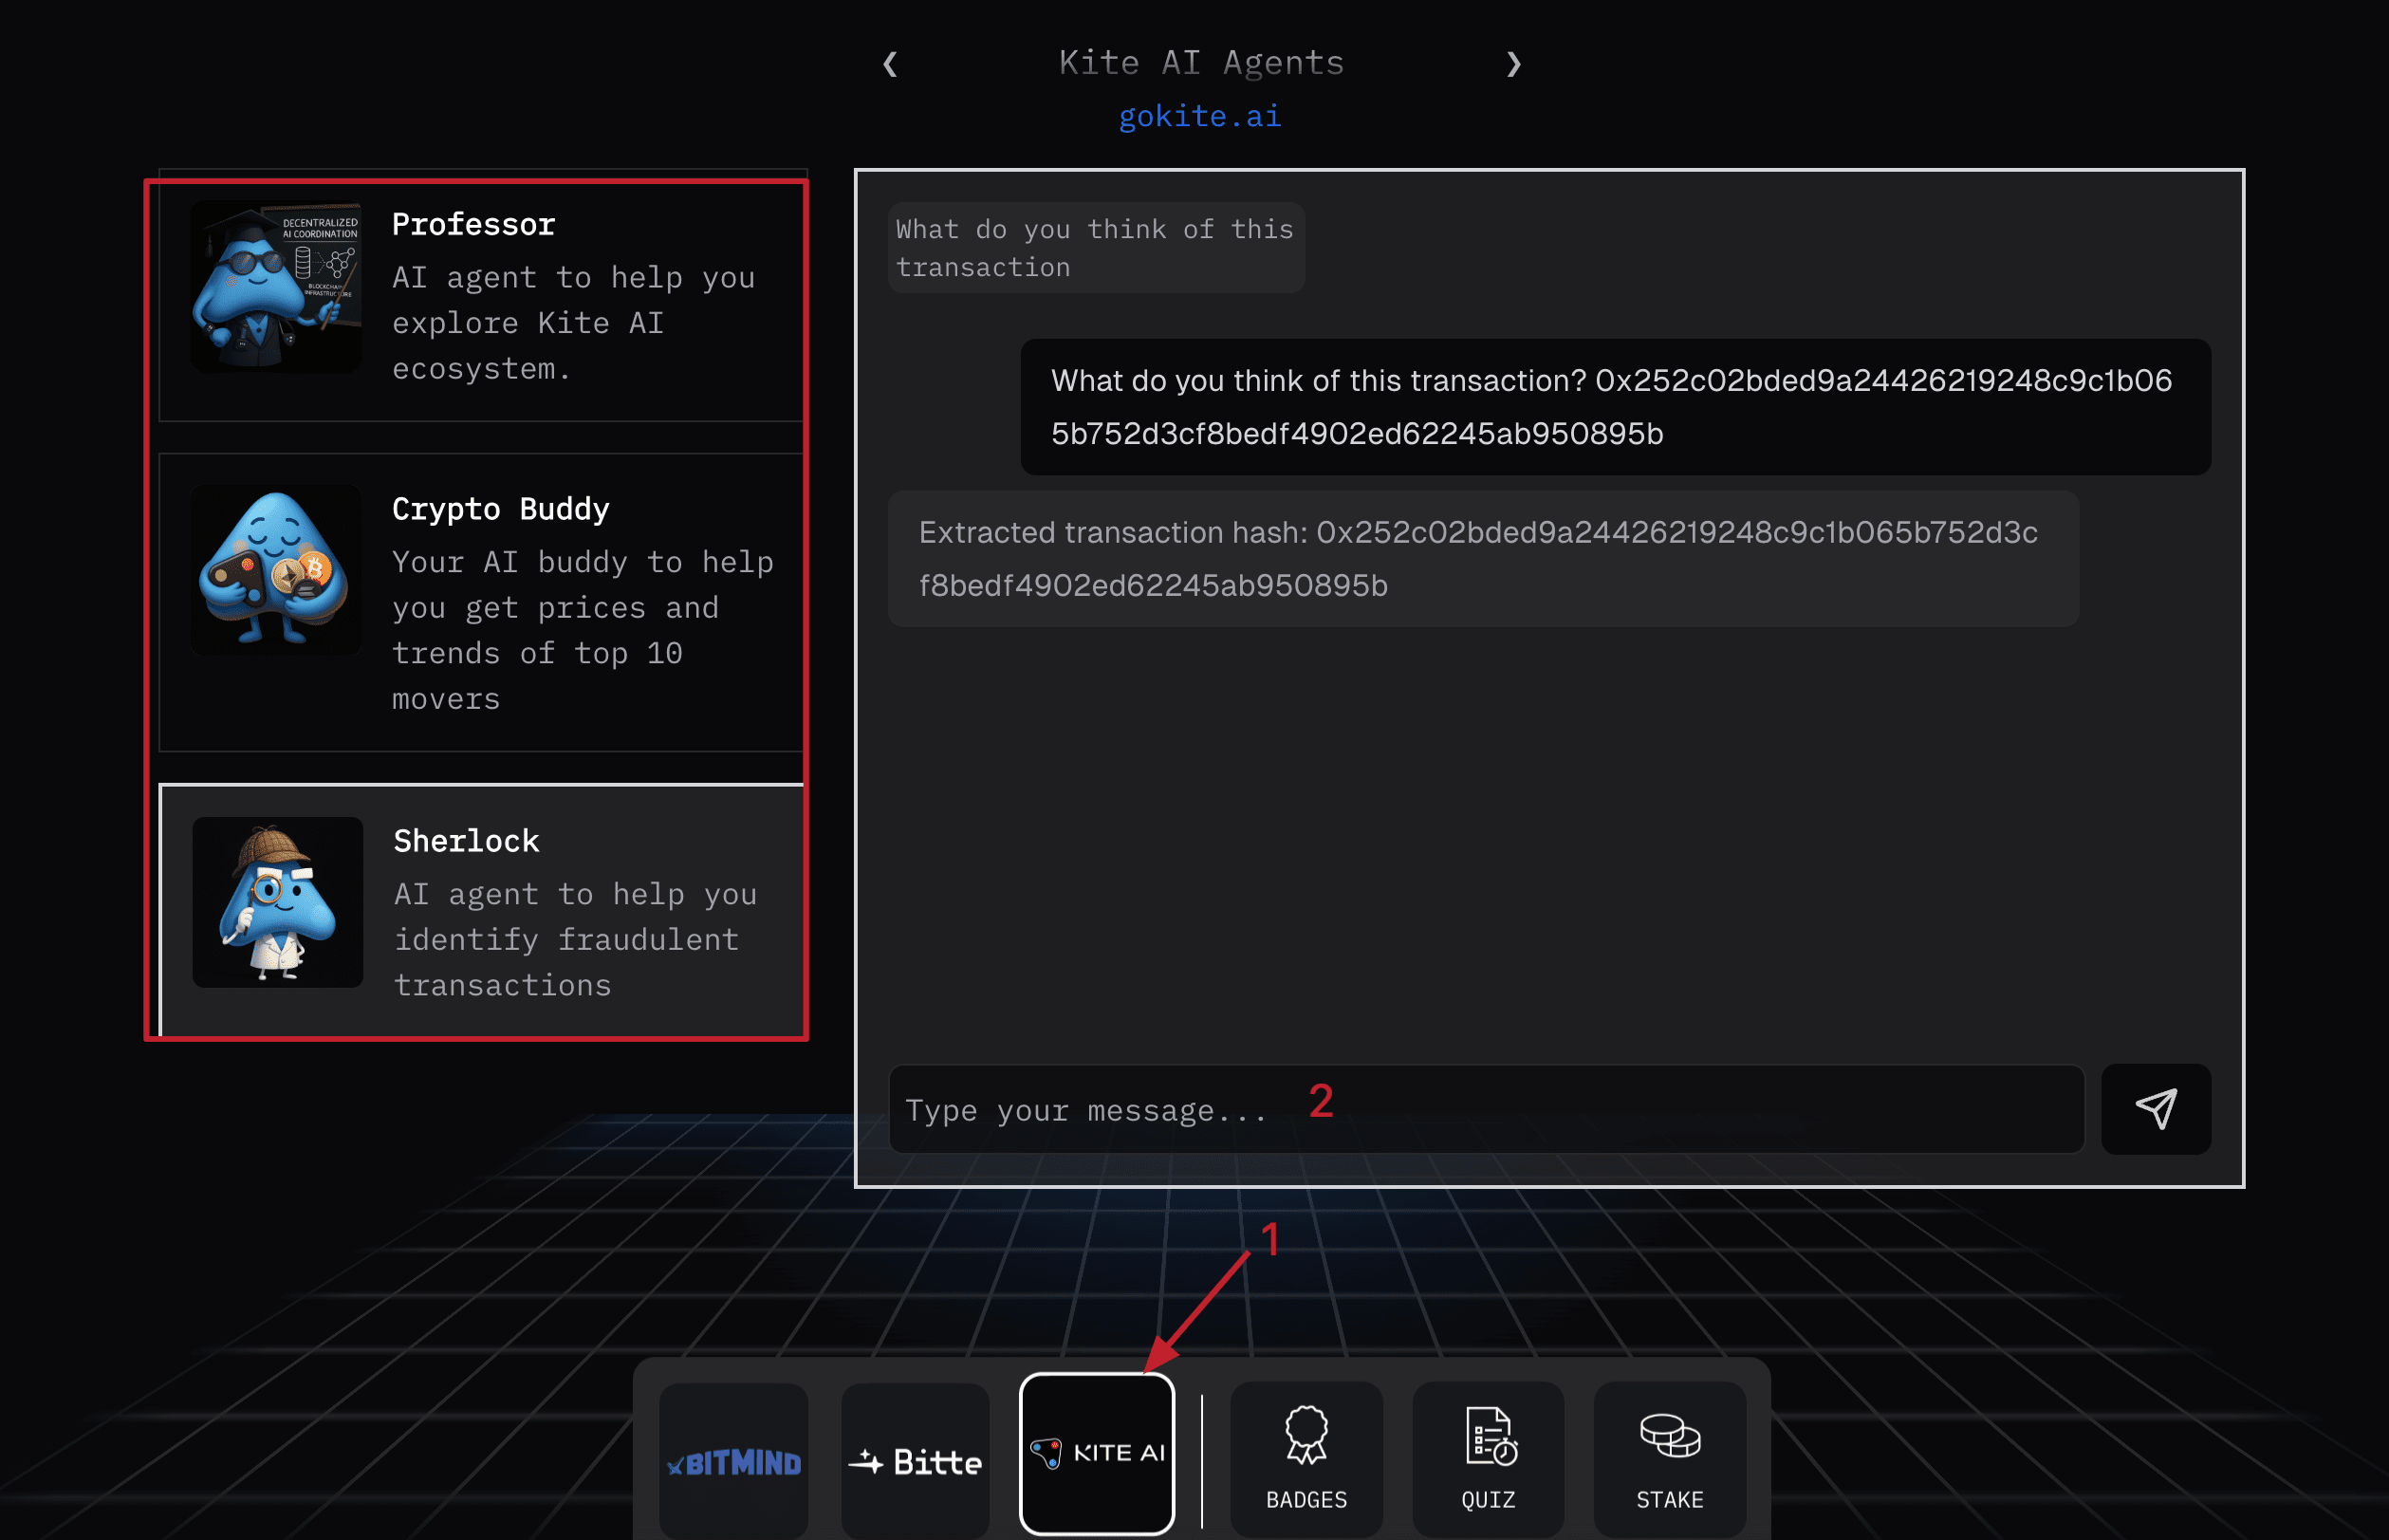Select the Bitmind dock tile
The height and width of the screenshot is (1540, 2389).
coord(733,1461)
